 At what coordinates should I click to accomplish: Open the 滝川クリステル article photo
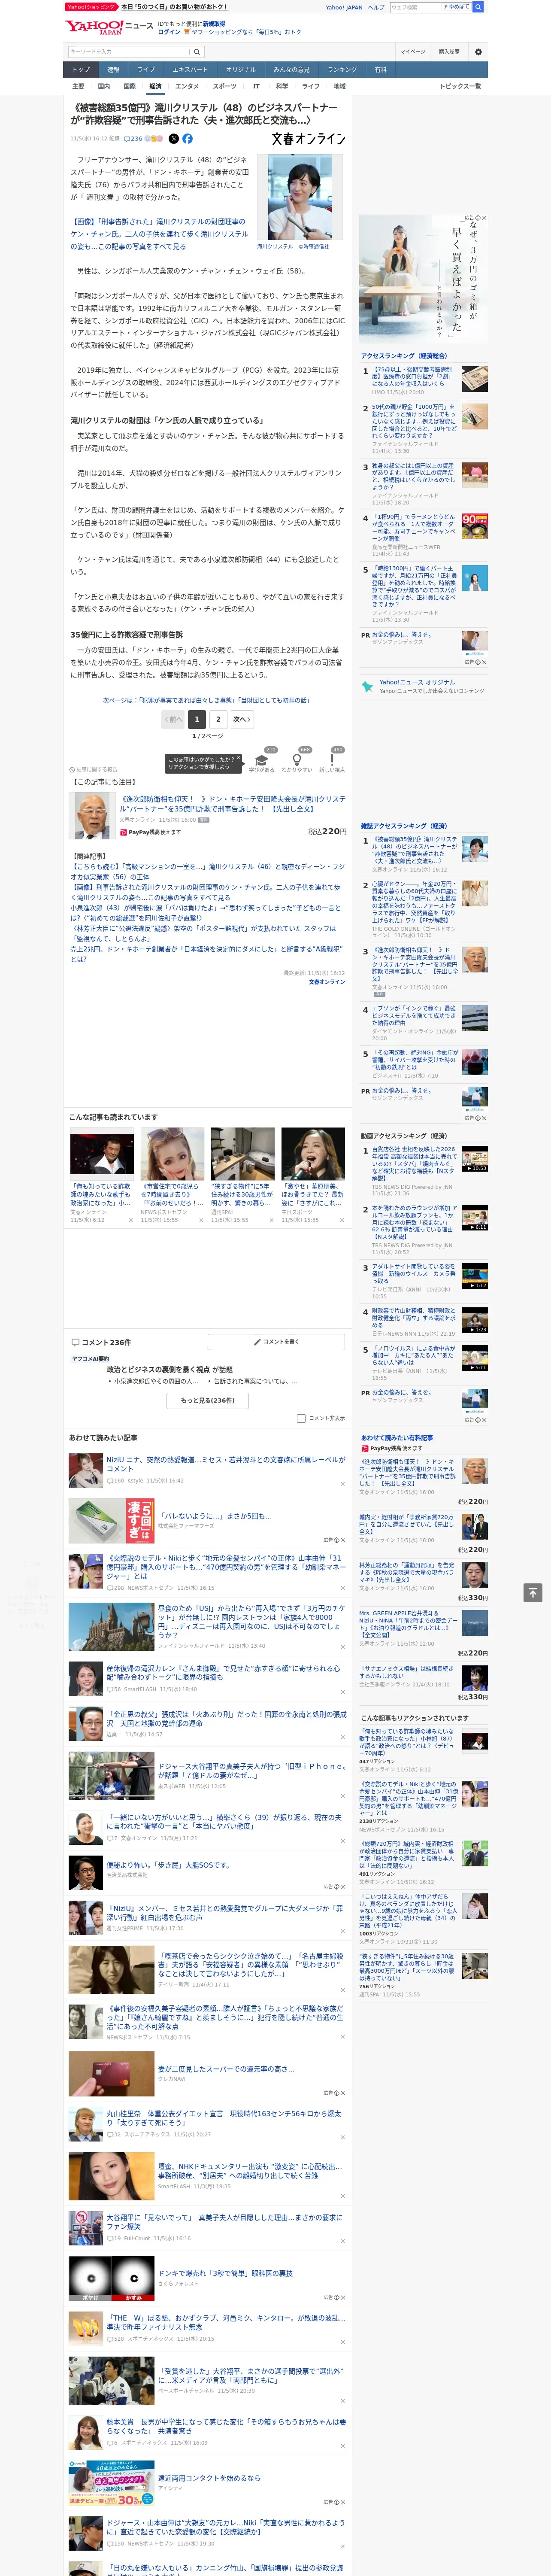point(300,196)
